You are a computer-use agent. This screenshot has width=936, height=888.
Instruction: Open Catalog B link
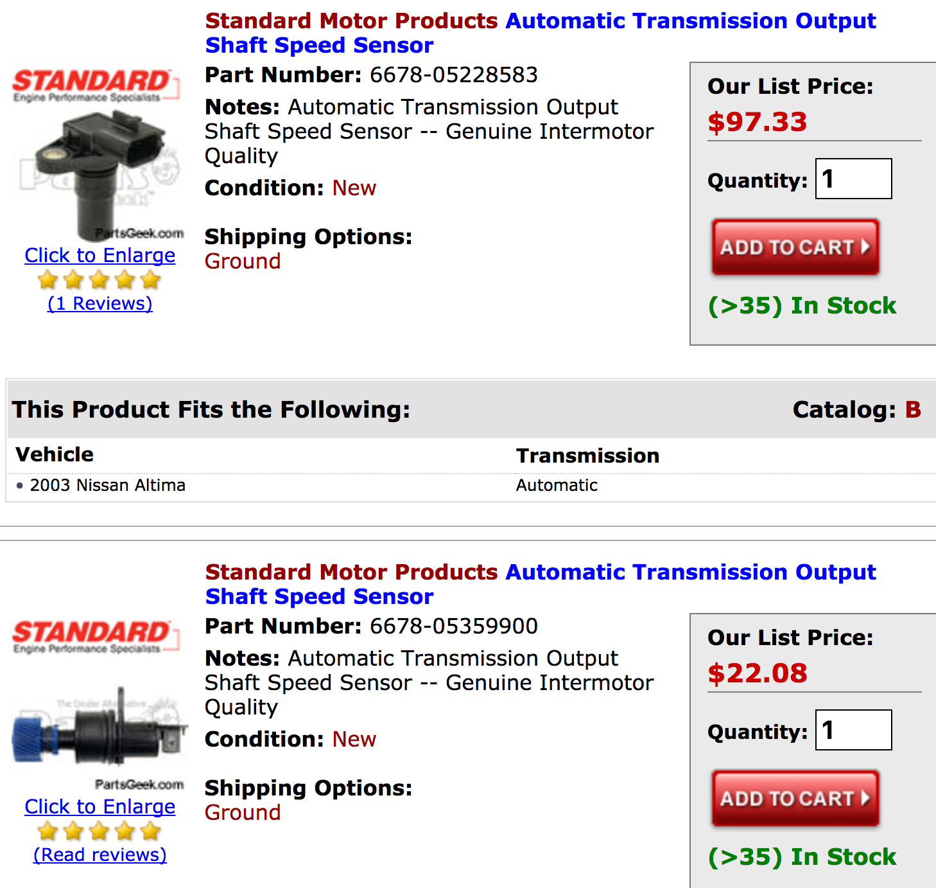(914, 409)
